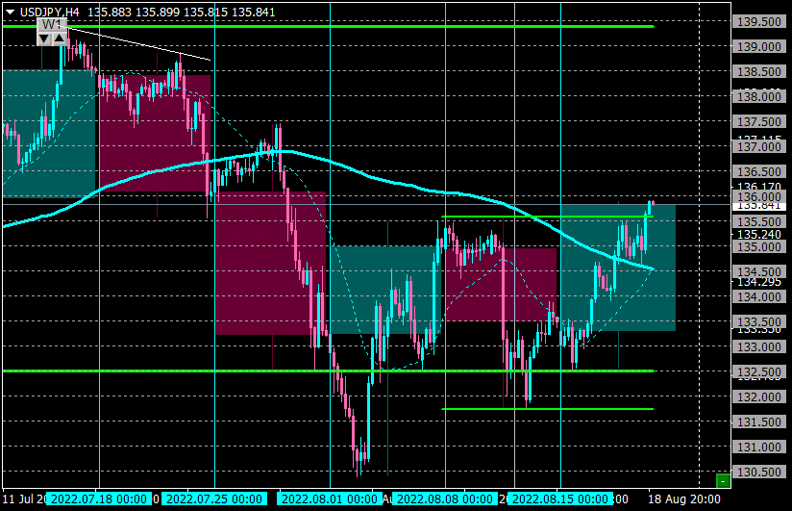Click the W1 timeframe button

point(52,25)
